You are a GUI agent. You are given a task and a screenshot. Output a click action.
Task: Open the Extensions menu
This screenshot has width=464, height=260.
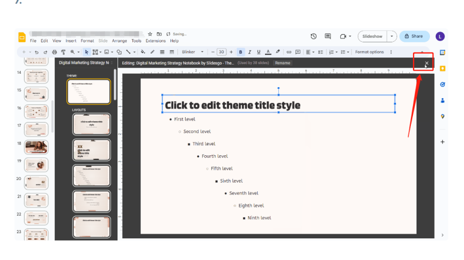click(155, 41)
